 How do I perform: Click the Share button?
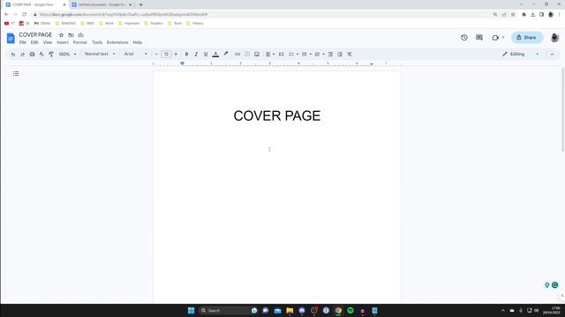click(527, 37)
